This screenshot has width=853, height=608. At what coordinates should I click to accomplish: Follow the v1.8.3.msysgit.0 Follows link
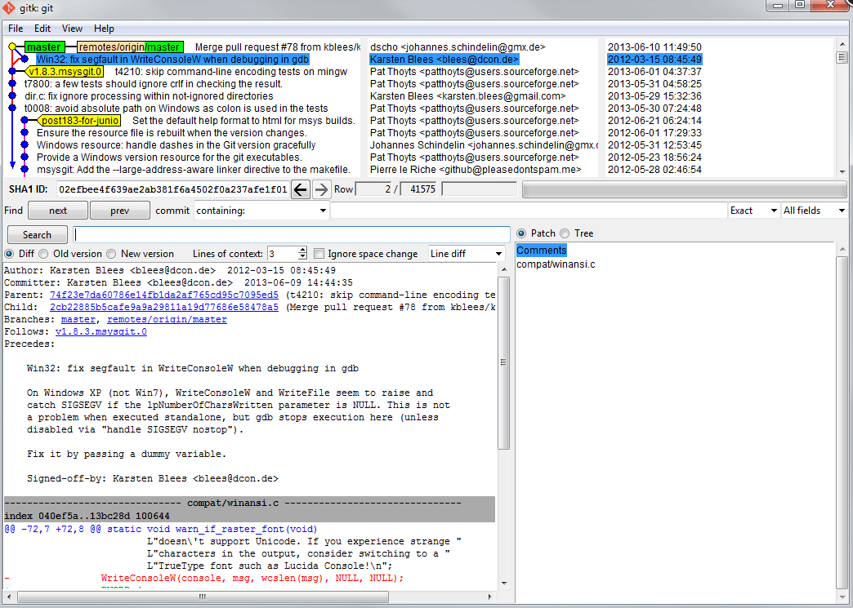tap(101, 331)
